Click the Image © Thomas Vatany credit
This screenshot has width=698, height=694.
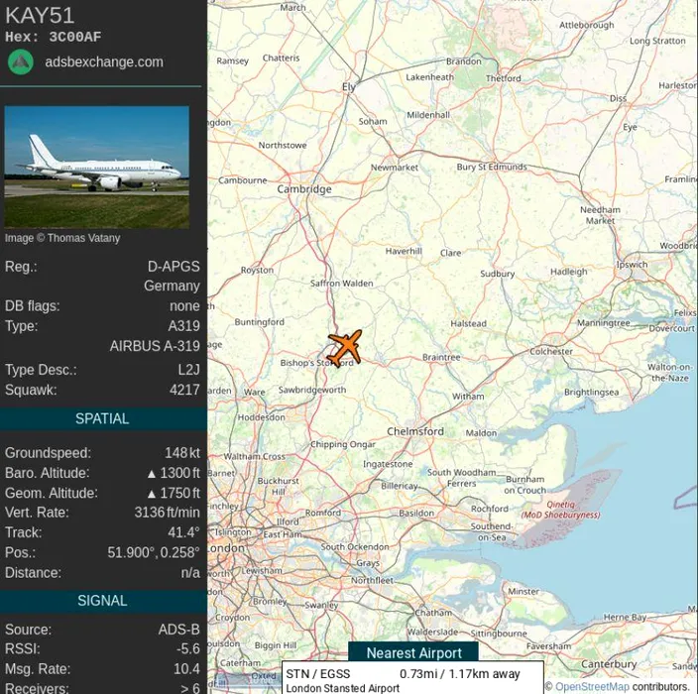62,238
